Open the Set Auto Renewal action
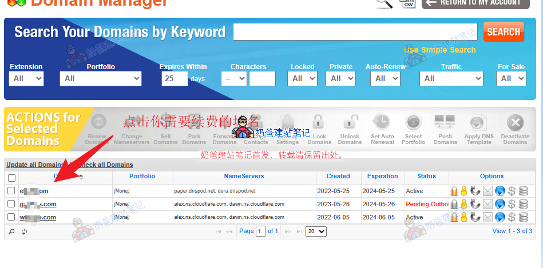Screen dimensions: 543x268 [382, 129]
